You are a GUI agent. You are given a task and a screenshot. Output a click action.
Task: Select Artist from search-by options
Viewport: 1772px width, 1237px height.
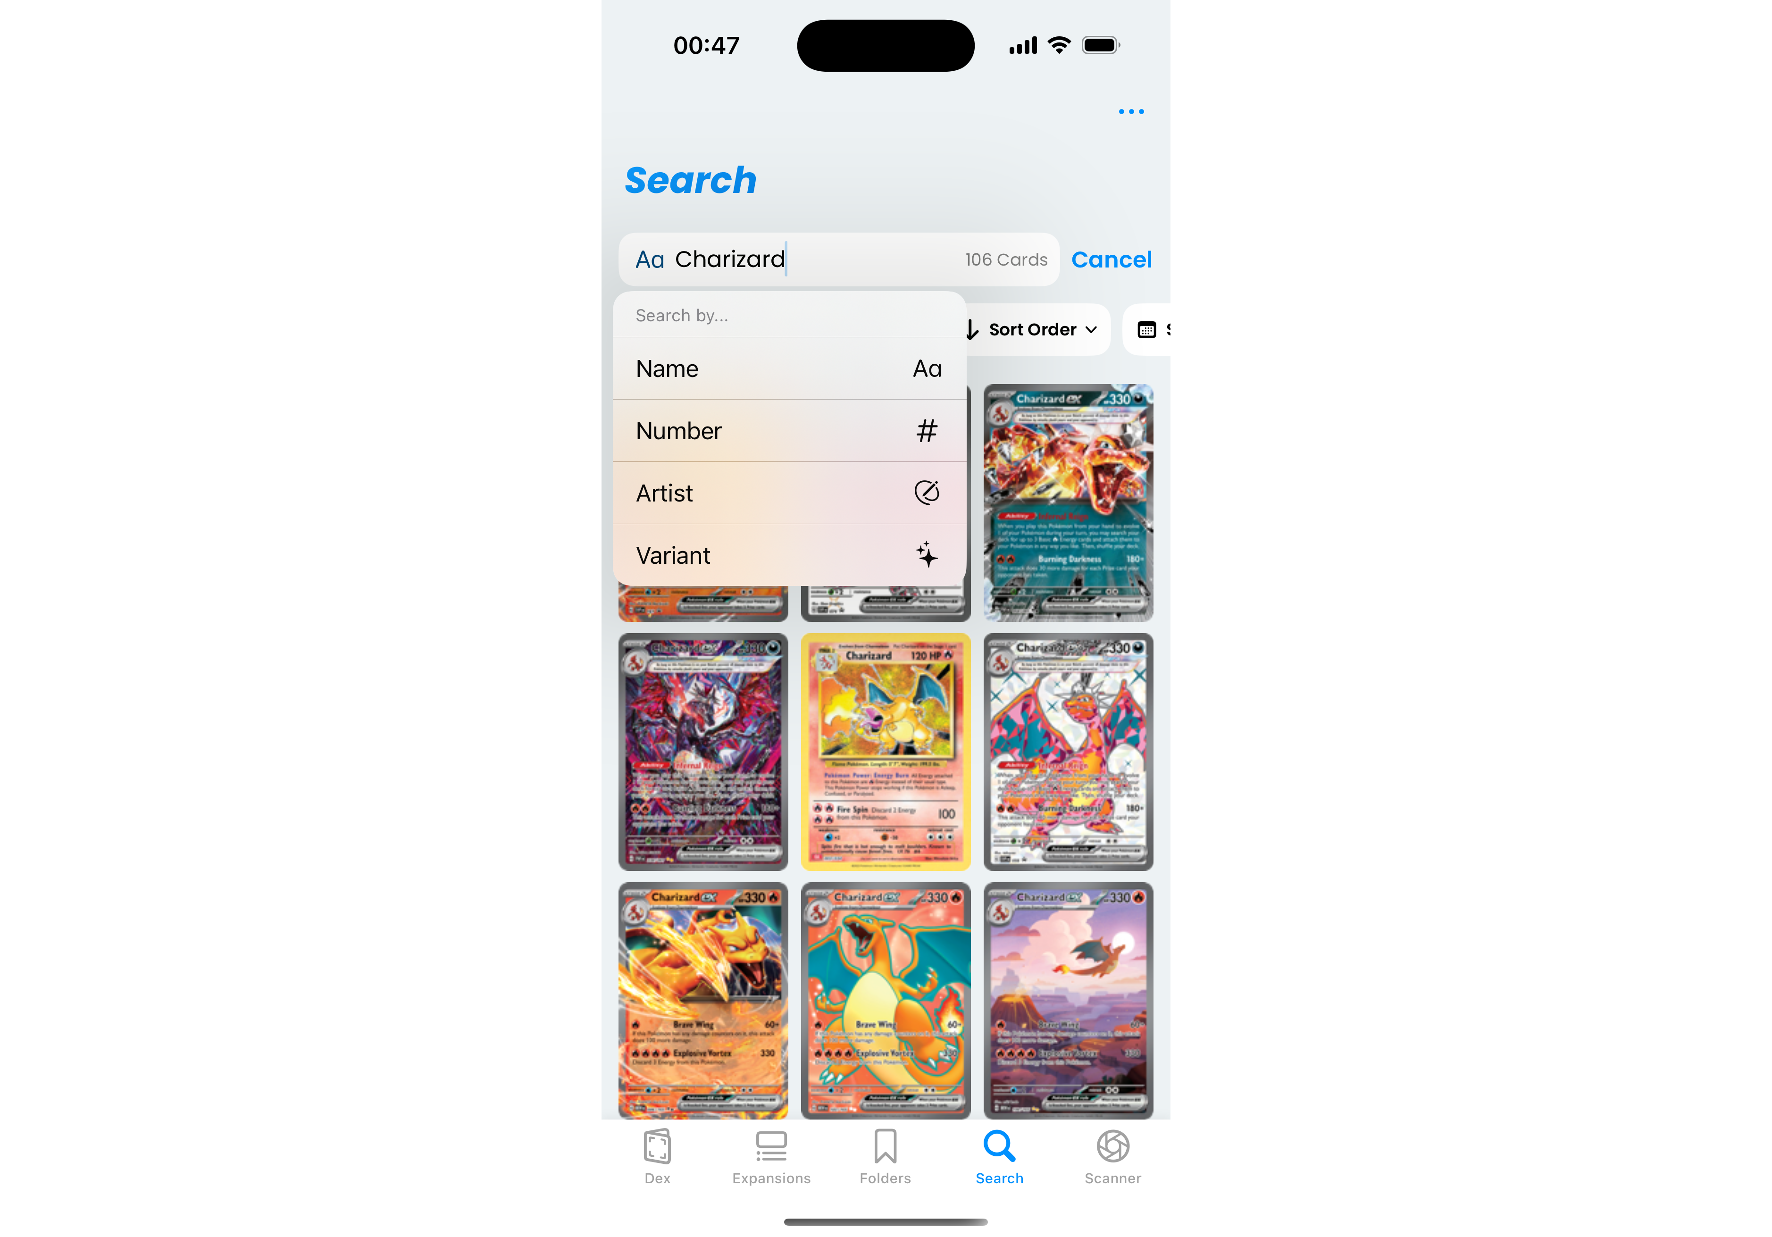pos(788,491)
